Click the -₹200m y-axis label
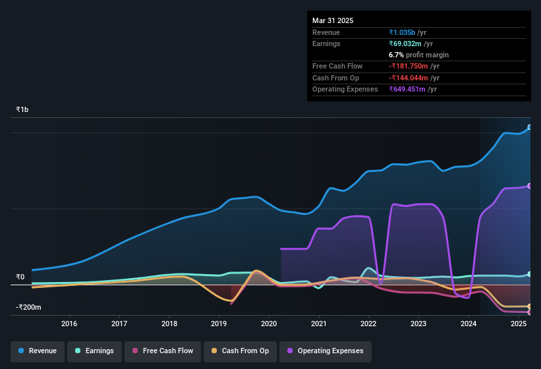 tap(28, 307)
